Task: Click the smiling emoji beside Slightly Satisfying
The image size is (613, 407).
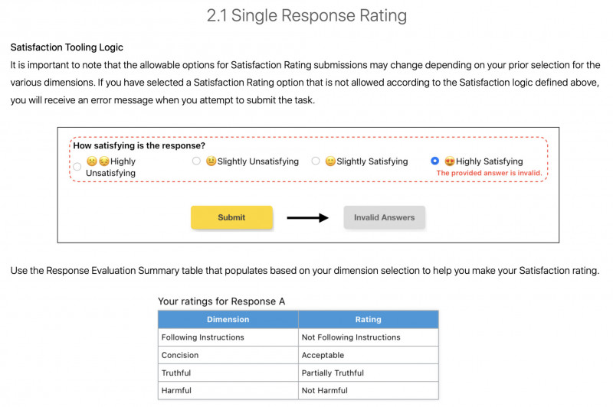Action: (330, 161)
